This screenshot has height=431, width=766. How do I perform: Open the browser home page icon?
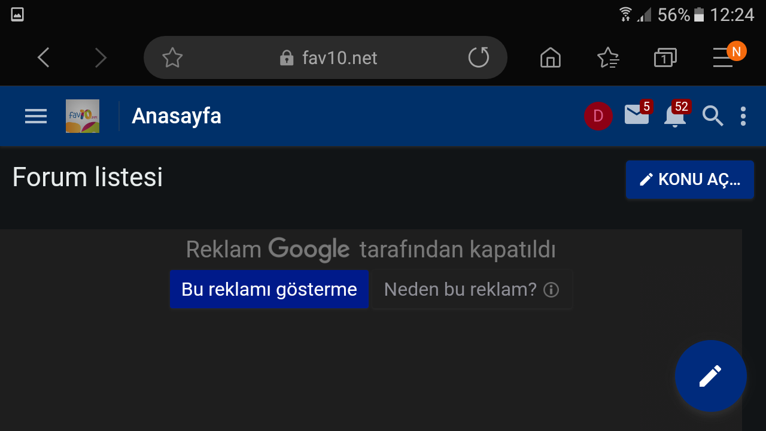pos(551,57)
